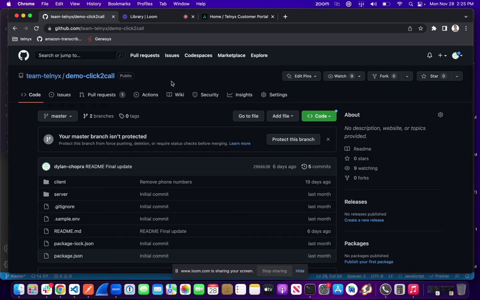The image size is (480, 300).
Task: Open the Remove phone numbers commit message
Action: 166,182
